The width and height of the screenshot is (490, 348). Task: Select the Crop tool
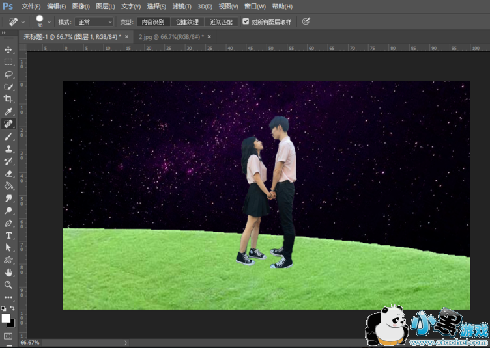(8, 99)
